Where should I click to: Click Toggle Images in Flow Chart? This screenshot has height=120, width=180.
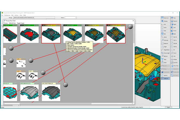21,23
